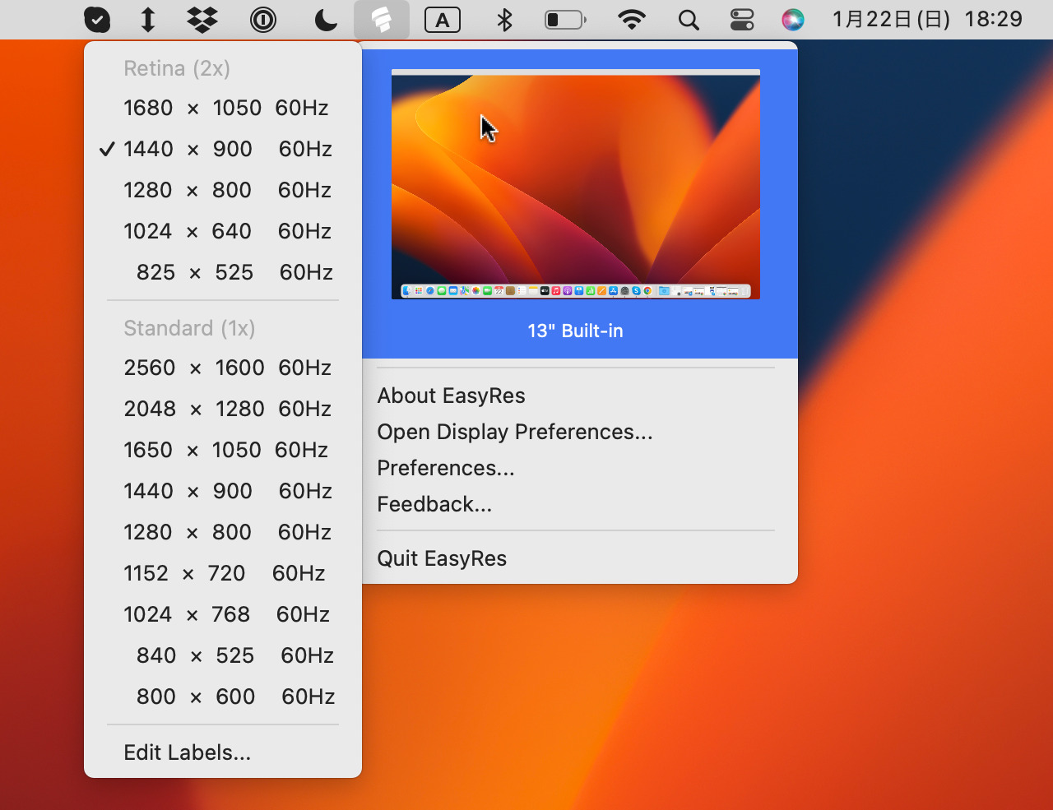This screenshot has width=1053, height=810.
Task: Choose About EasyRes
Action: click(x=451, y=396)
